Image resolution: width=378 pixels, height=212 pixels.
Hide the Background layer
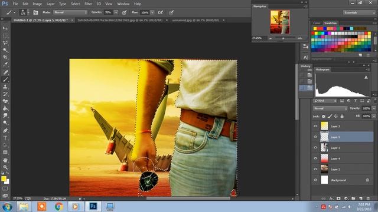(315, 180)
